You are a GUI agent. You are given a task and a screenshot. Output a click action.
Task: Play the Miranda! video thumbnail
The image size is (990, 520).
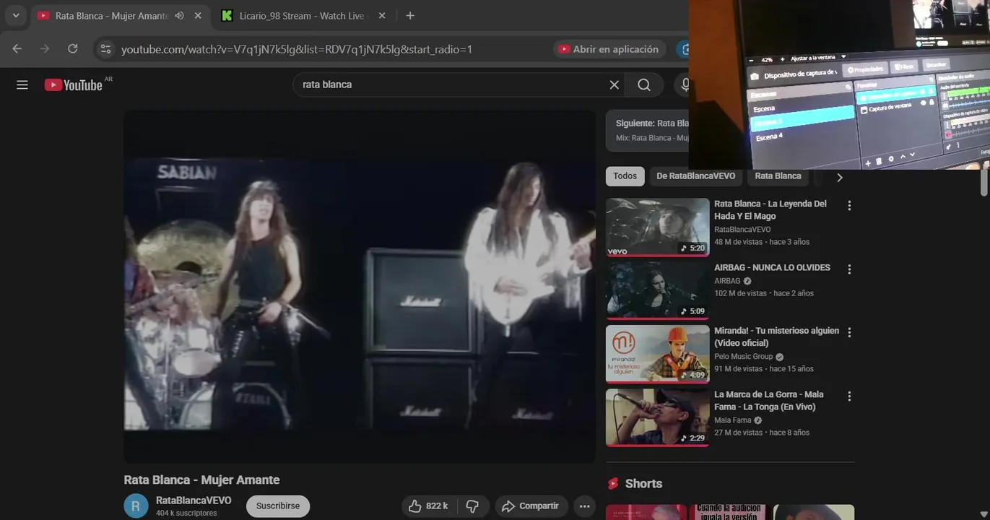pos(657,354)
